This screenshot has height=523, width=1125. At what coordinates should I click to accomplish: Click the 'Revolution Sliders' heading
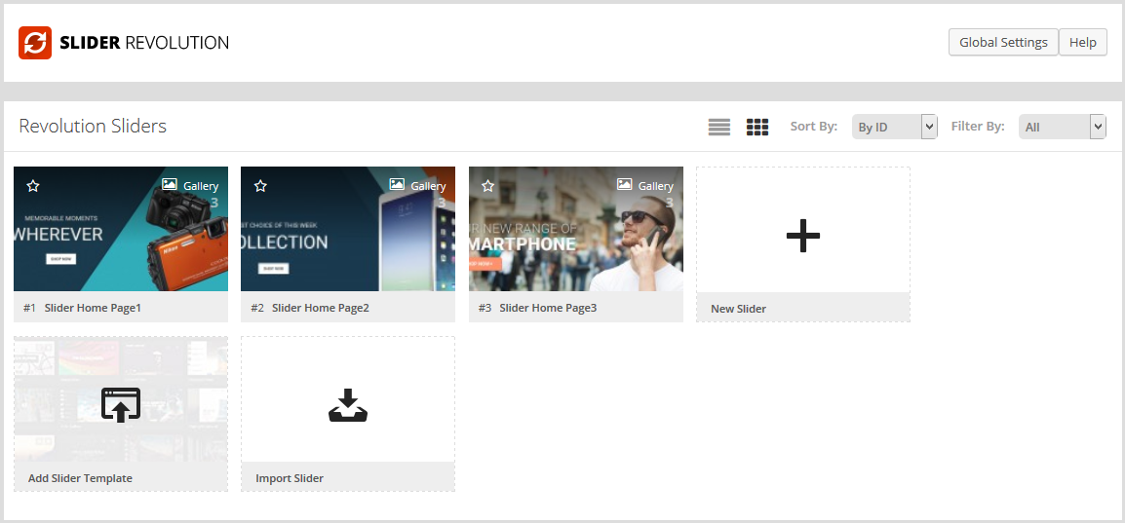pyautogui.click(x=93, y=126)
